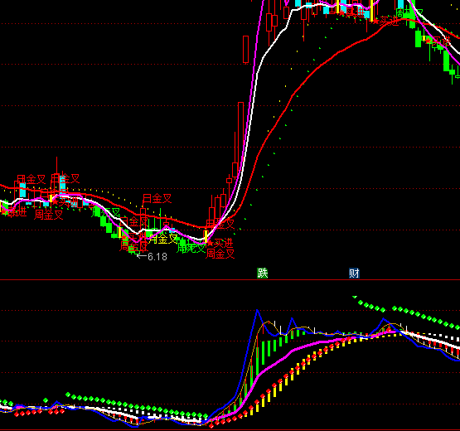The width and height of the screenshot is (460, 431).
Task: Click the 周金叉 label directly under the rally-start 买进
Action: coord(220,254)
